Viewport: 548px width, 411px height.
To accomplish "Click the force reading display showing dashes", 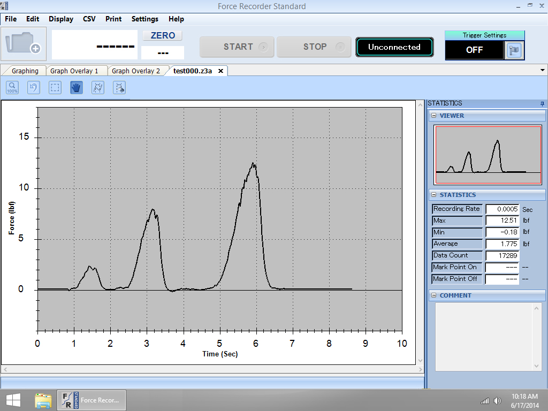I will tap(94, 45).
